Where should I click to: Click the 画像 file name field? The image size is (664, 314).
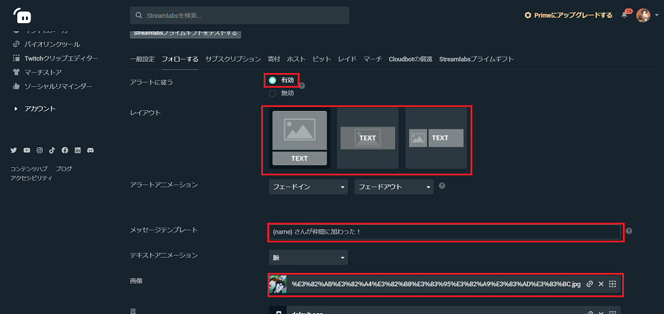[x=436, y=284]
